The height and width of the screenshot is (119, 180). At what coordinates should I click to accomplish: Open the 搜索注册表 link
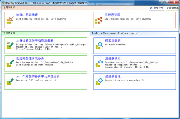click(112, 40)
